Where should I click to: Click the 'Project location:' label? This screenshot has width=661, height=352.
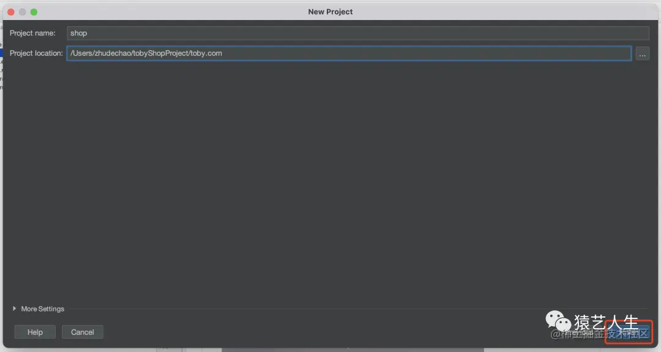pos(36,53)
